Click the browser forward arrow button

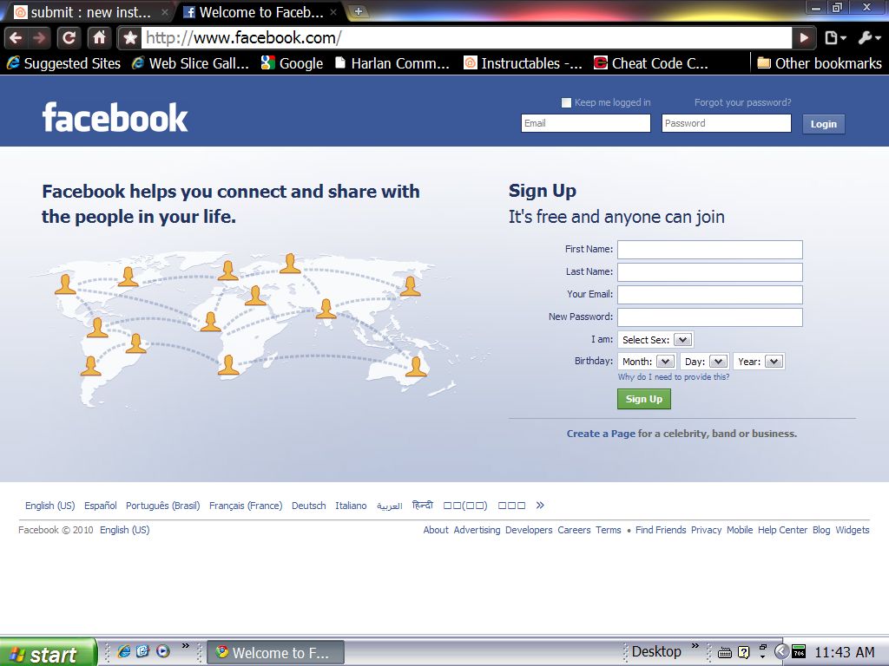coord(40,38)
